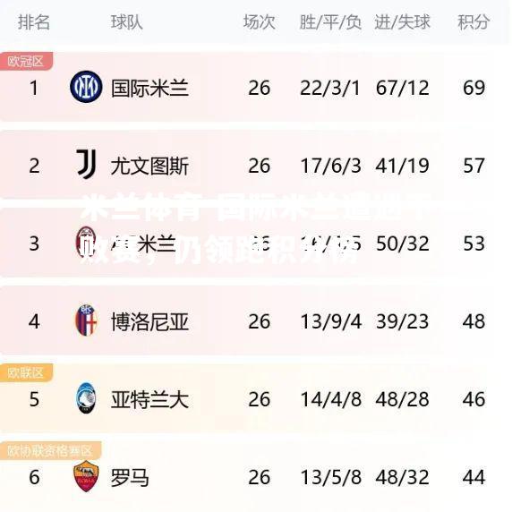
Task: Sort by the 积分 column header
Action: tap(474, 22)
